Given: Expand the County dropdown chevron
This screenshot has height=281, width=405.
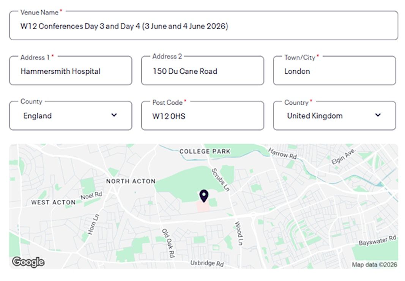Looking at the screenshot, I should (x=114, y=115).
